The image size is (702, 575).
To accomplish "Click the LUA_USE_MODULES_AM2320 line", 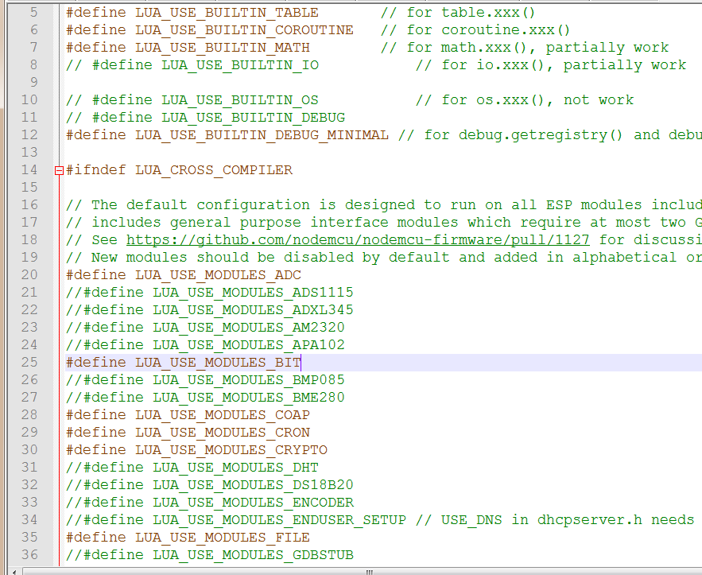I will pyautogui.click(x=205, y=328).
